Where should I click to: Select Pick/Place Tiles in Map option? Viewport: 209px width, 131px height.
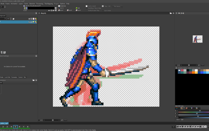click(94, 8)
